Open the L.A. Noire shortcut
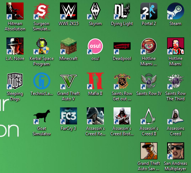This screenshot has width=191, height=173. pyautogui.click(x=15, y=46)
